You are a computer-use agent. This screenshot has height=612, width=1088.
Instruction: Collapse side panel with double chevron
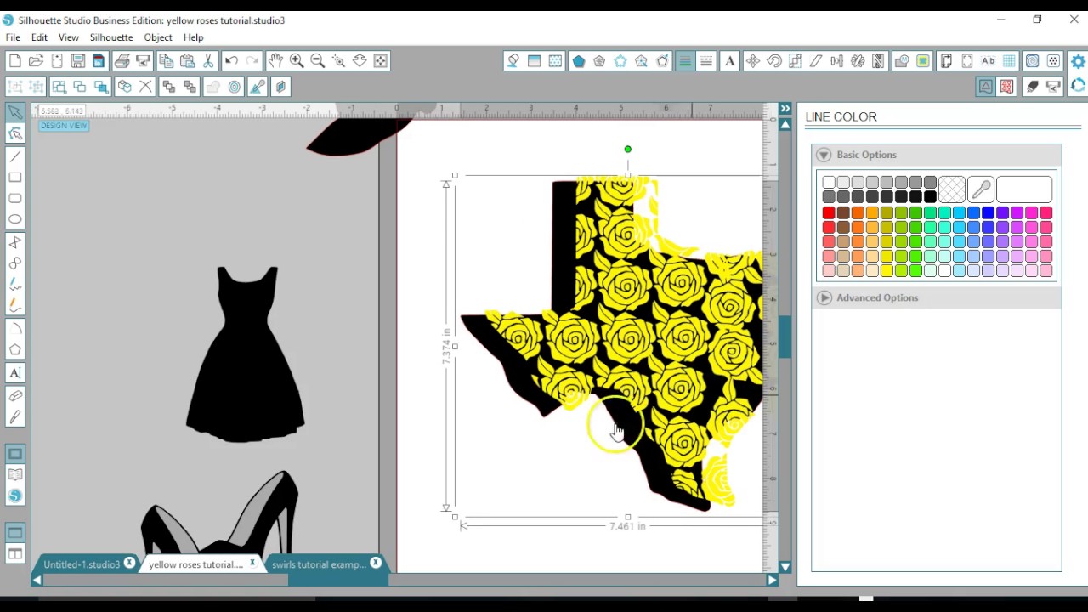coord(785,109)
